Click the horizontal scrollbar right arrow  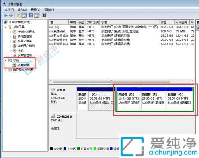click(192, 81)
